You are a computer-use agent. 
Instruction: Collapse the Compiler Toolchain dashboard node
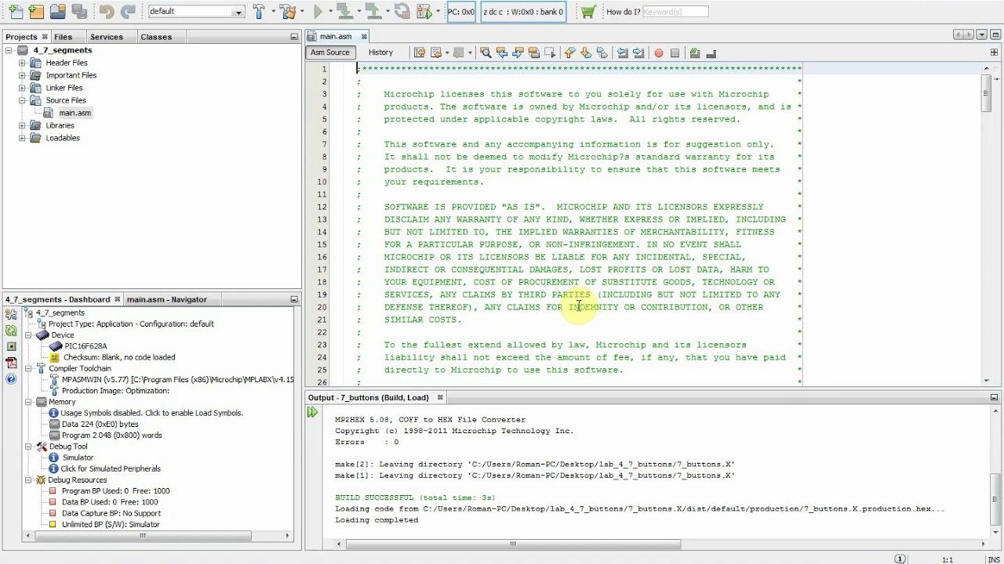(28, 368)
